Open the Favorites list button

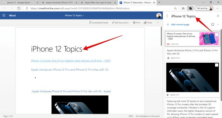click(183, 8)
